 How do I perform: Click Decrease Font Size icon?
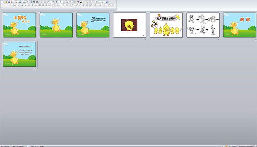(80, 5)
